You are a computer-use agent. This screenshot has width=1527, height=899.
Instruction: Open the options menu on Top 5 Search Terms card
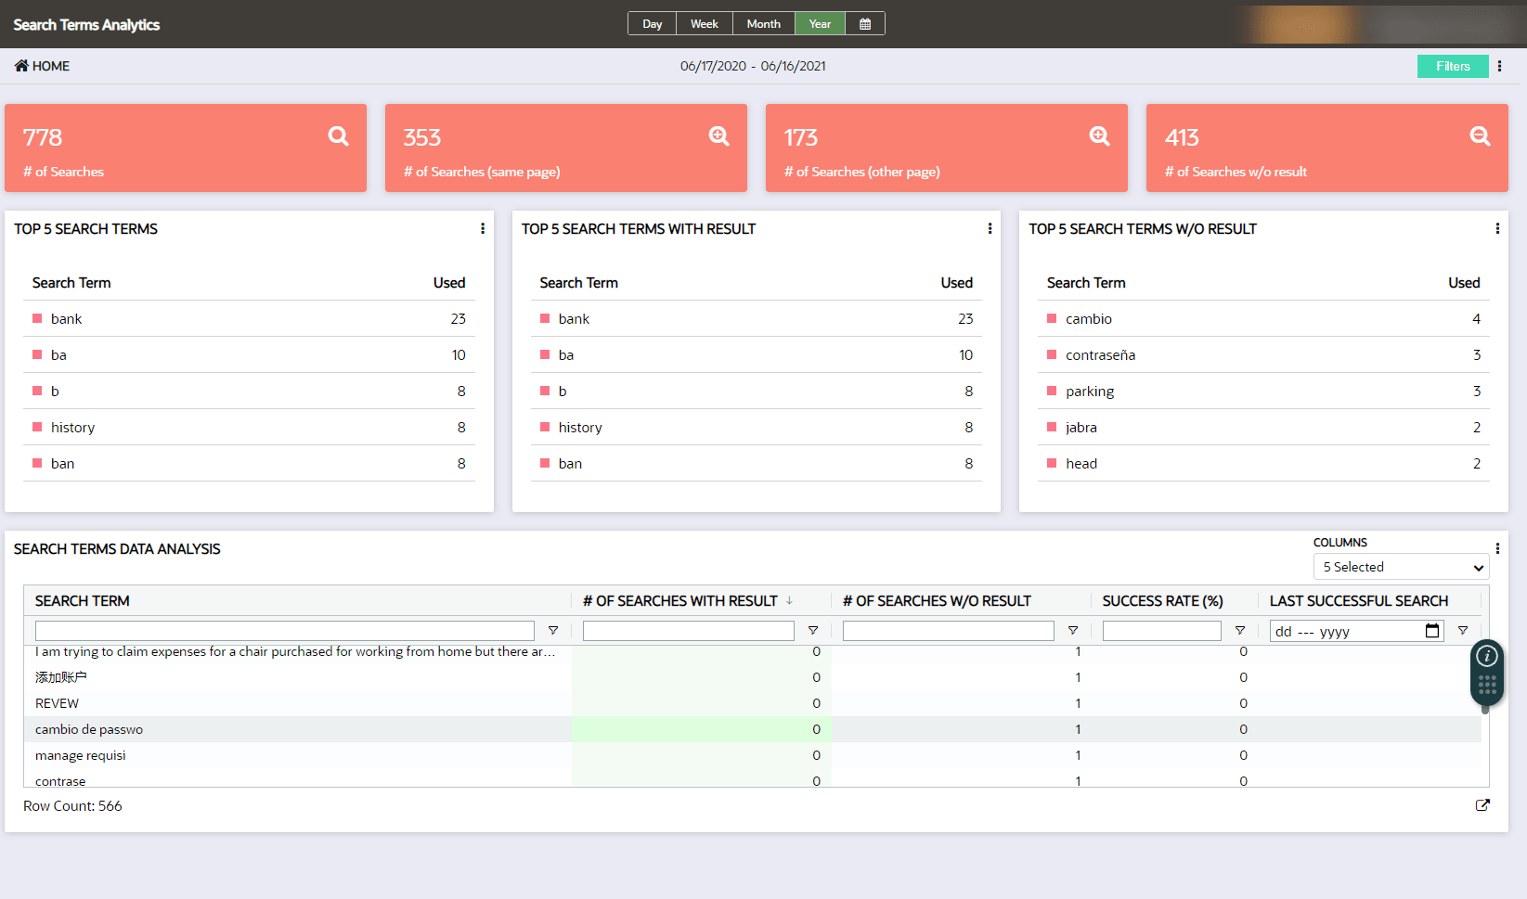click(482, 228)
